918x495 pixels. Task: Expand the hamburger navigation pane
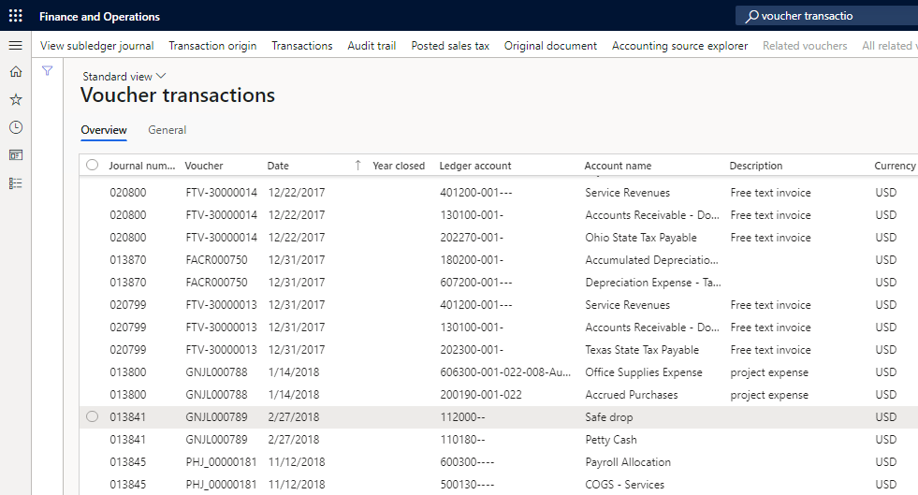15,45
